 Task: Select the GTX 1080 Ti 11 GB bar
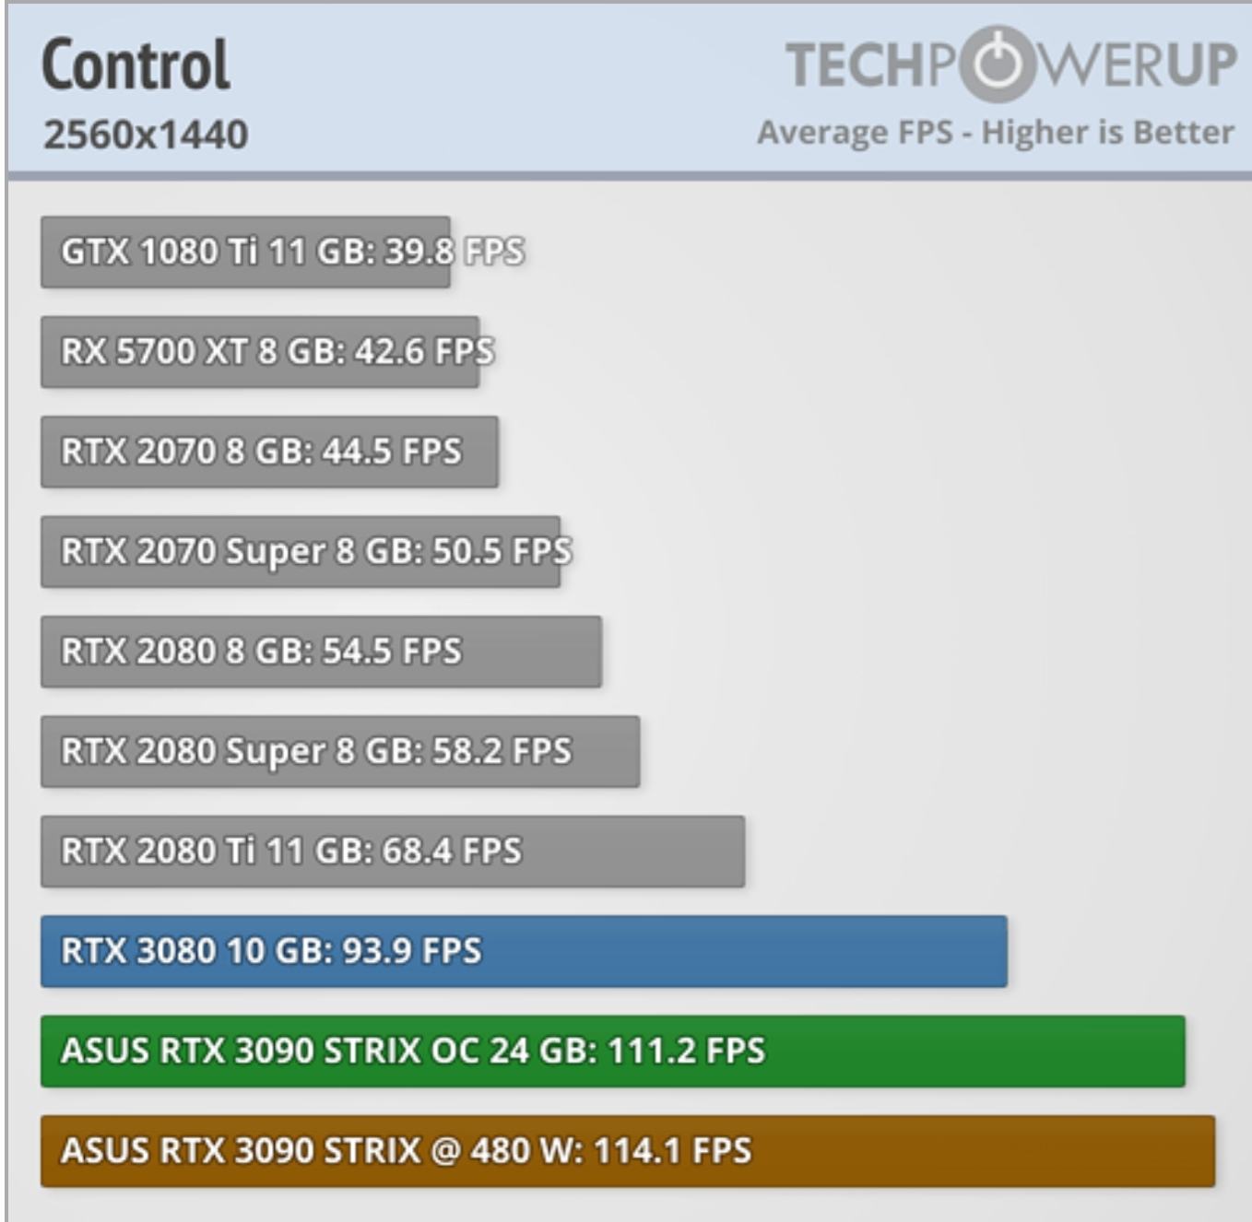245,252
